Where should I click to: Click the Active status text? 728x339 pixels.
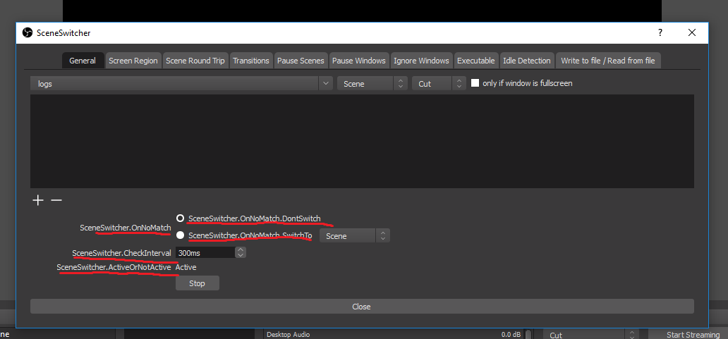[186, 268]
